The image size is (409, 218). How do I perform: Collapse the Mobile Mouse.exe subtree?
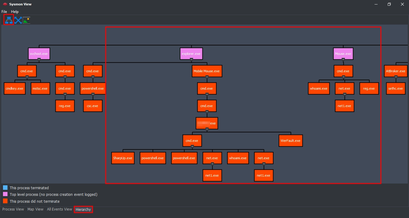pos(207,77)
